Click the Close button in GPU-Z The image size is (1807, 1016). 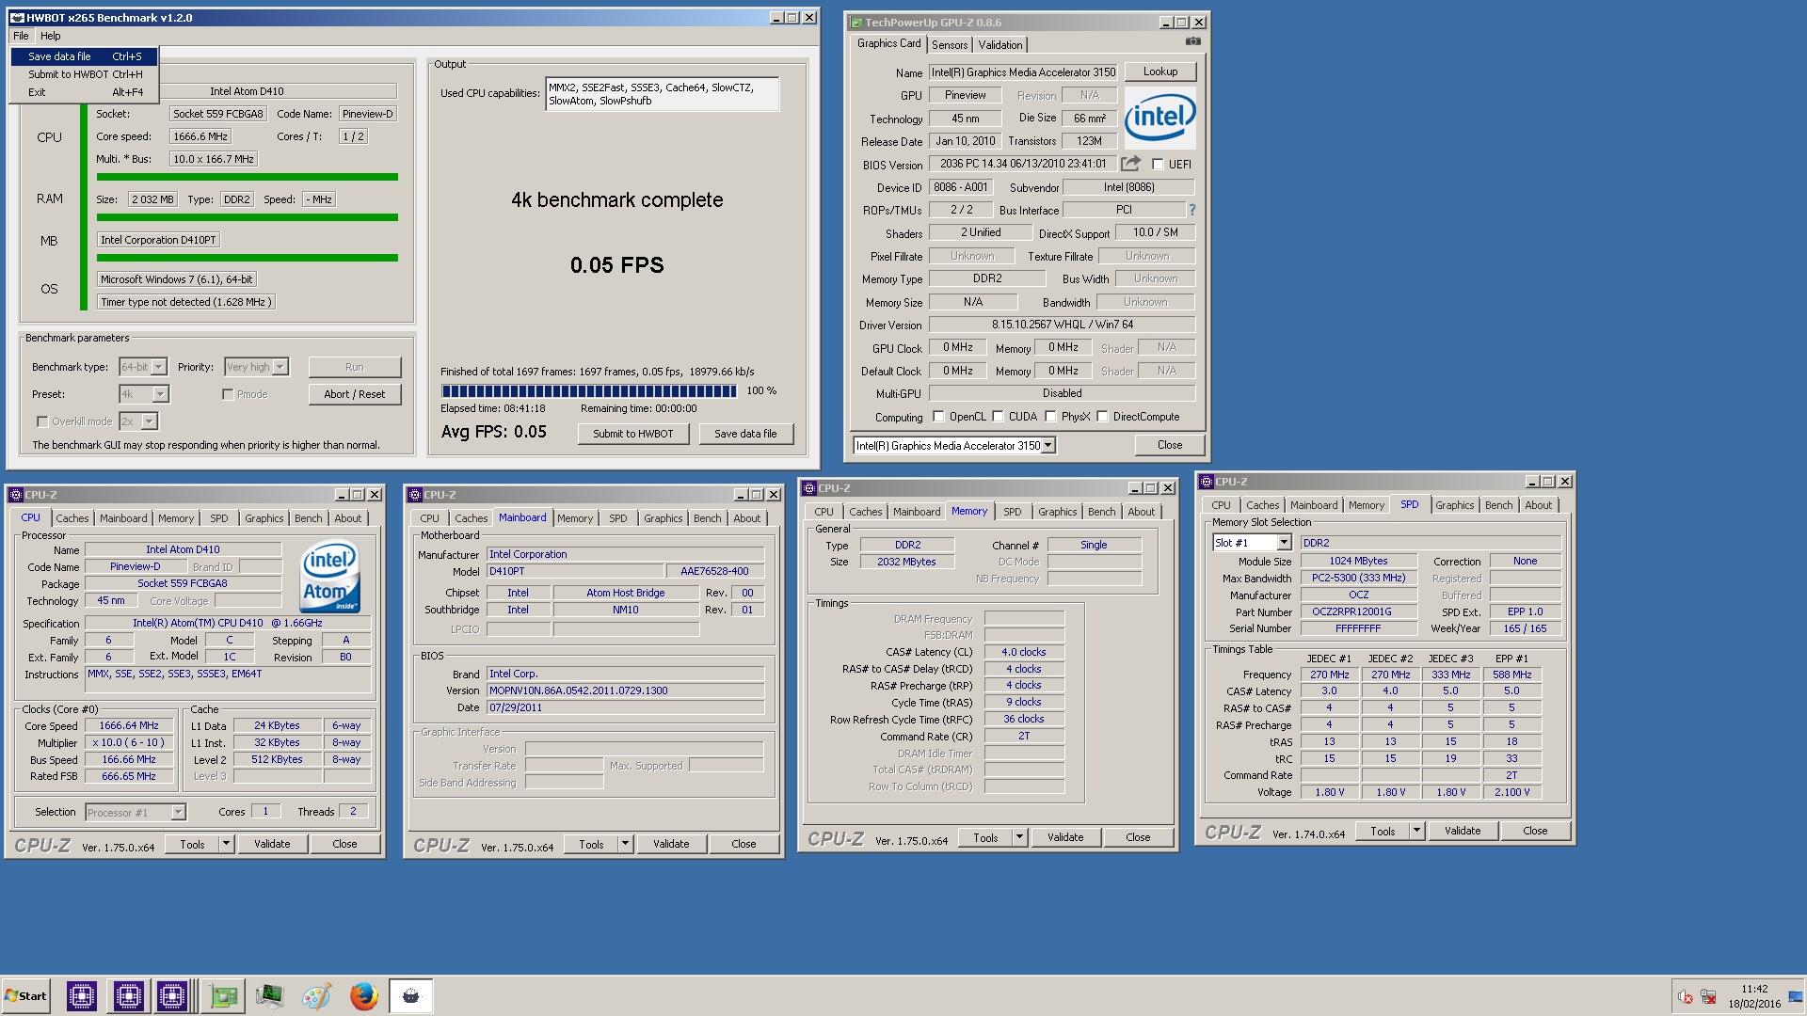1170,445
